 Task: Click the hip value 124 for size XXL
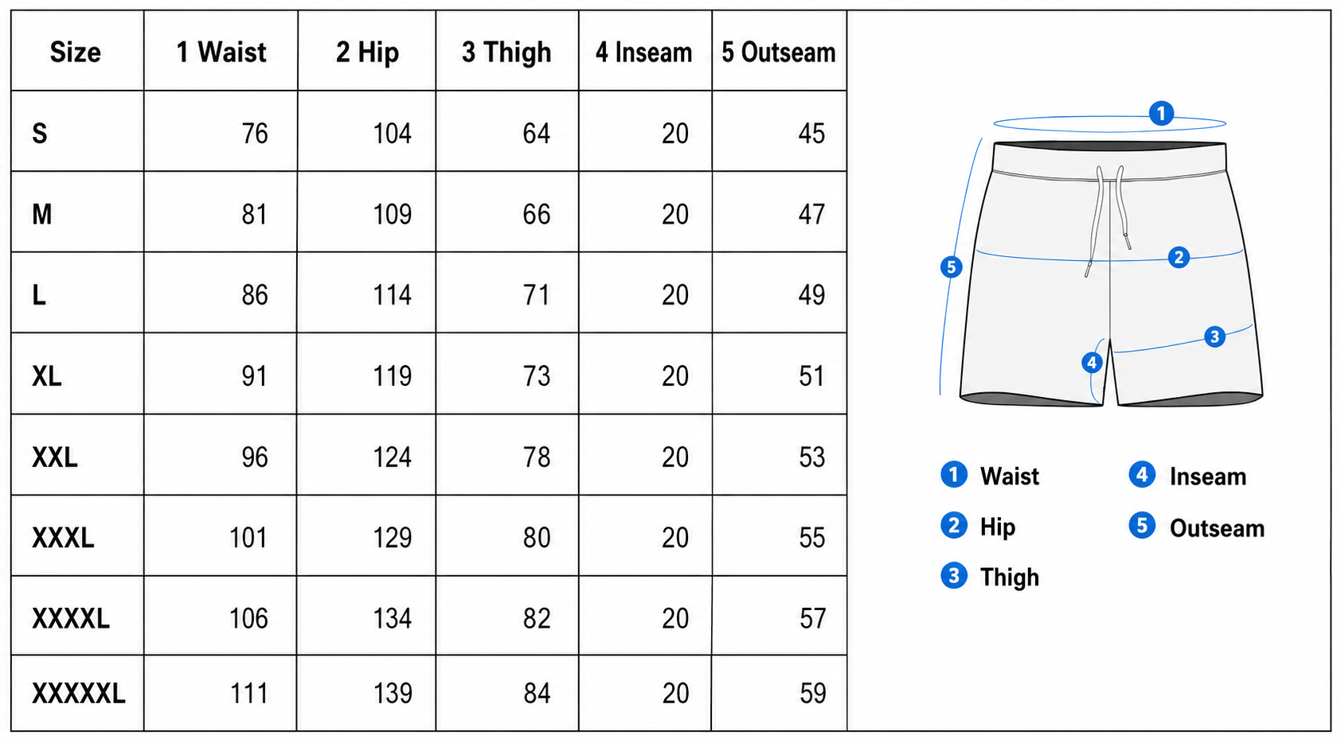click(393, 457)
